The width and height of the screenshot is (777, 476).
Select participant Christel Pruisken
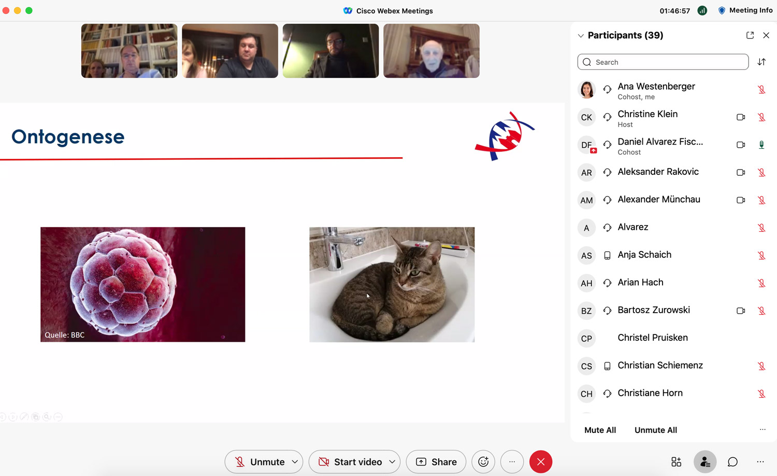pos(653,338)
